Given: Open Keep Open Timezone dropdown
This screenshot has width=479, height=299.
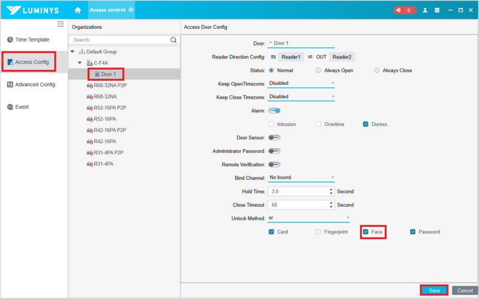Looking at the screenshot, I should coord(301,83).
